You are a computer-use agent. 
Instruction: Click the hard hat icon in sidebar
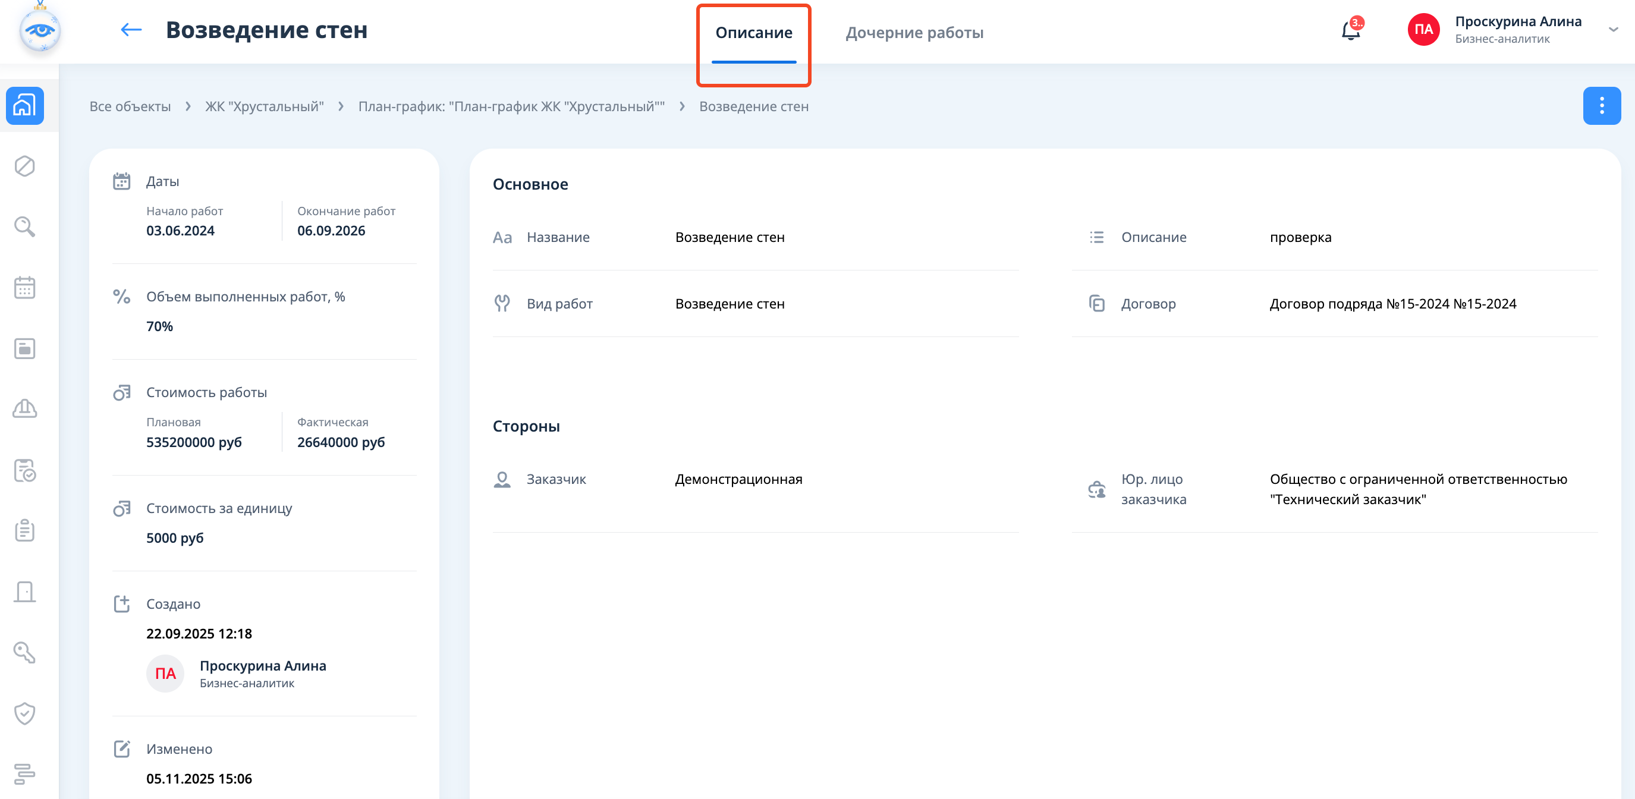coord(25,408)
